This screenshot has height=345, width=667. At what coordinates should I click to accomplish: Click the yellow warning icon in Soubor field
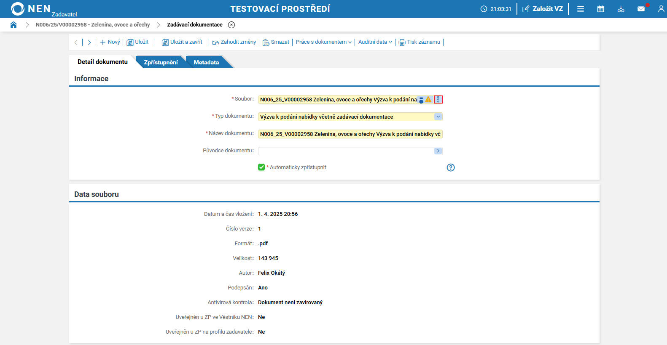428,100
